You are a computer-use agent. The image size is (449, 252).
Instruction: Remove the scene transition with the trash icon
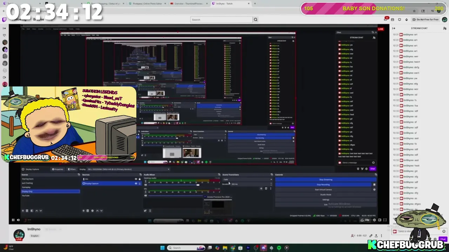(x=266, y=189)
